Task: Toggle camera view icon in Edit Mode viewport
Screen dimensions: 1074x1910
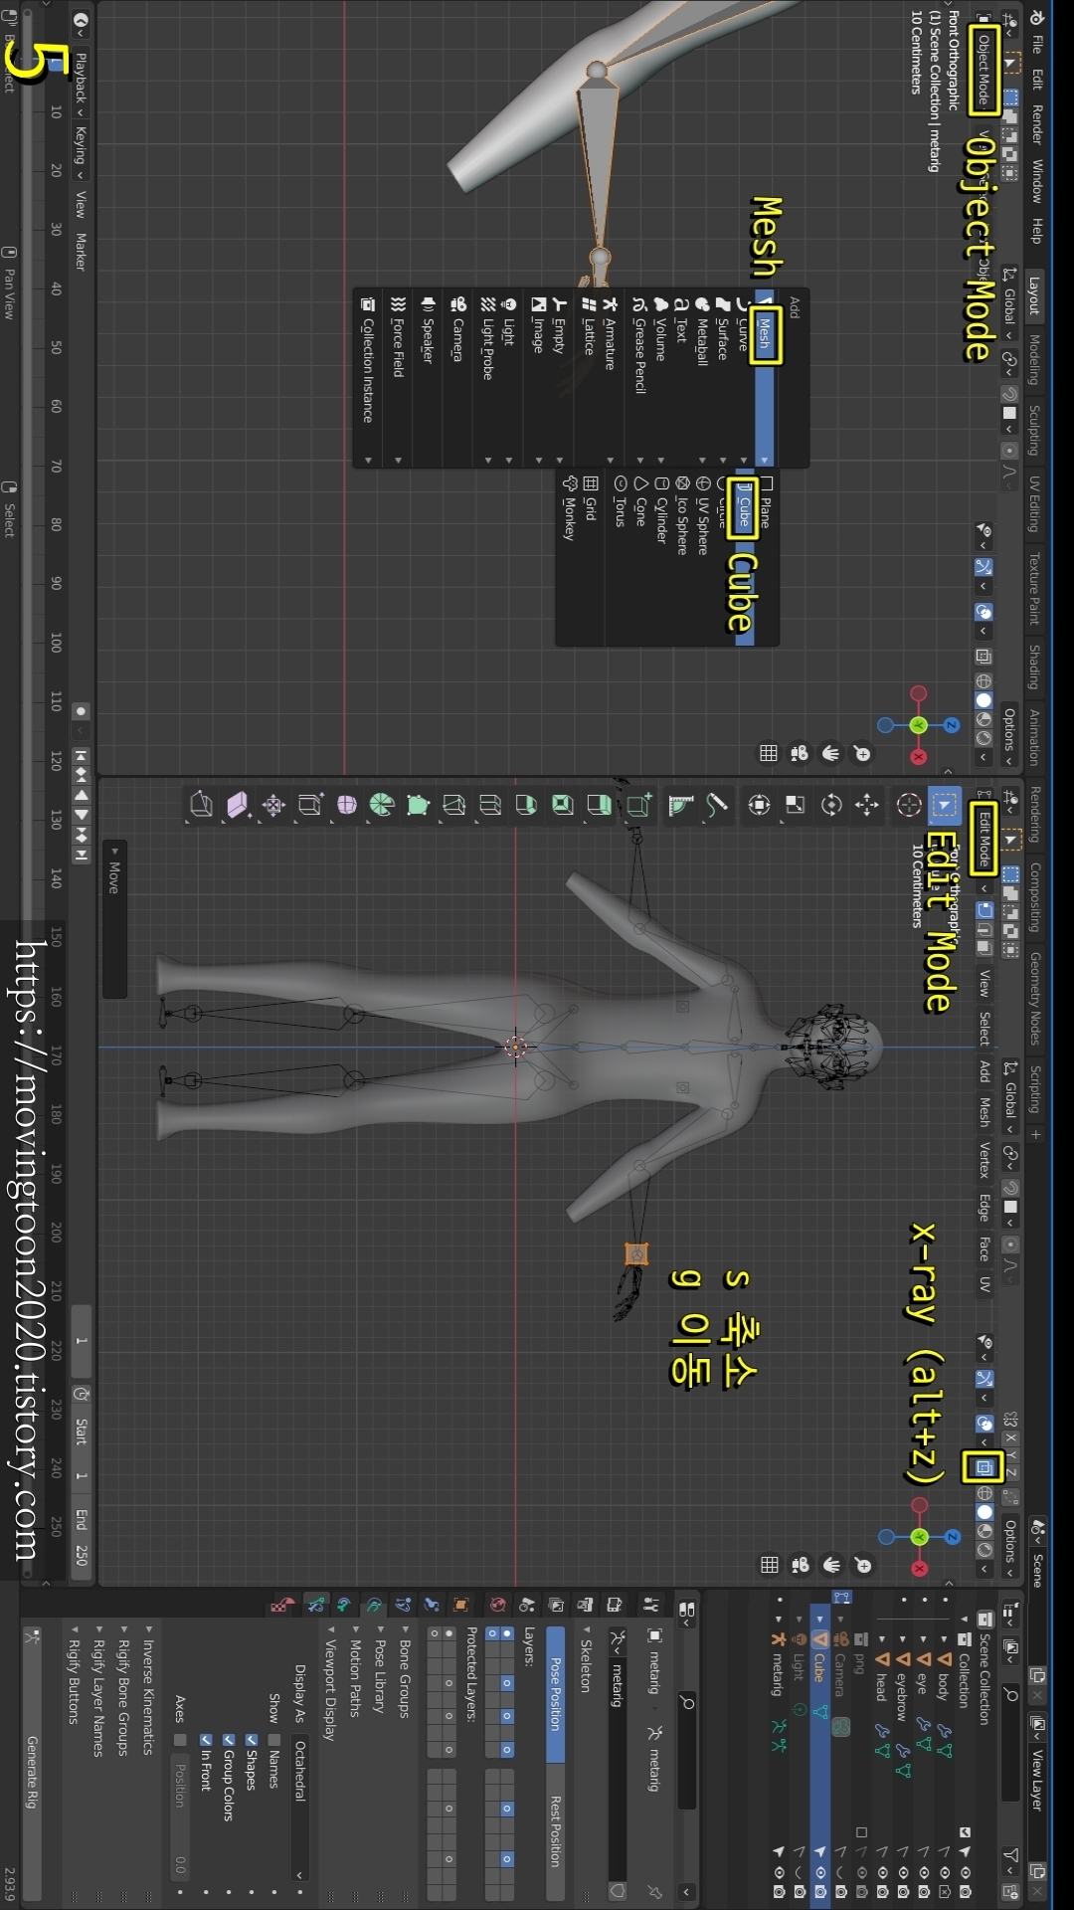Action: click(800, 1565)
